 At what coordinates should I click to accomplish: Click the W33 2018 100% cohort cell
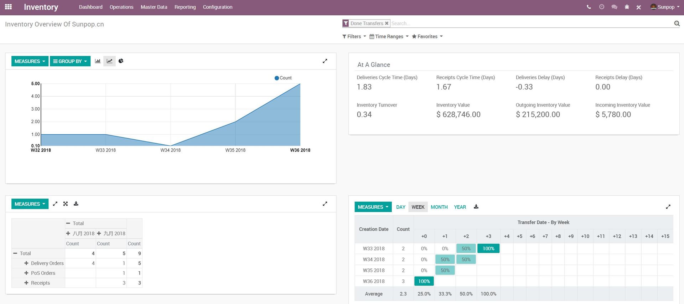click(x=488, y=248)
